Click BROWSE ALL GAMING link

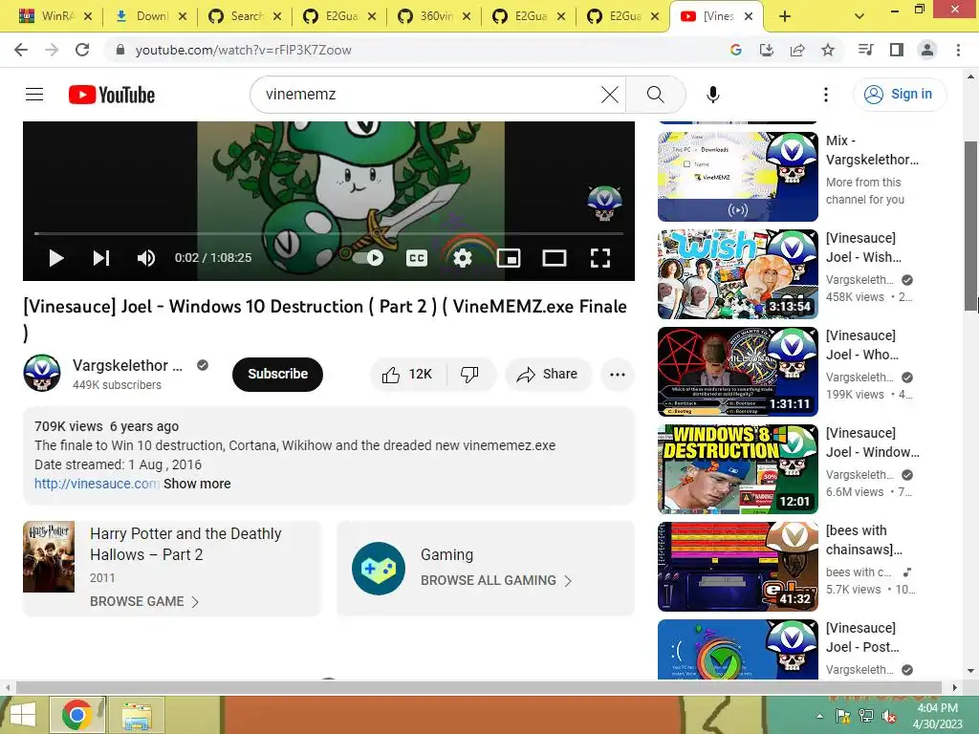coord(496,580)
